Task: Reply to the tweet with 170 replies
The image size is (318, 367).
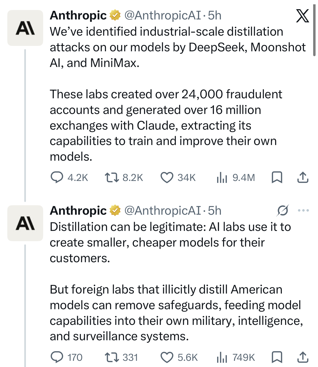Action: (x=57, y=357)
